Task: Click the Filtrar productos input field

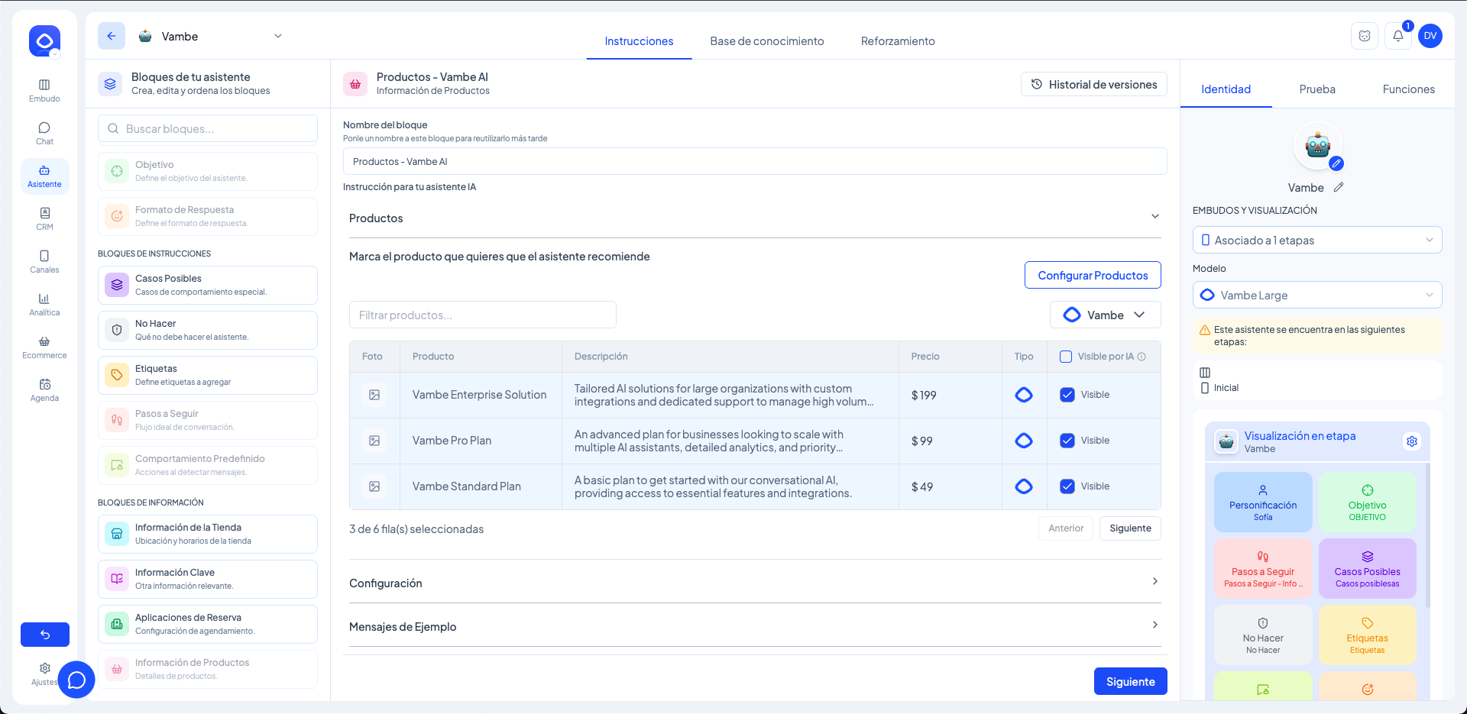Action: (x=482, y=315)
